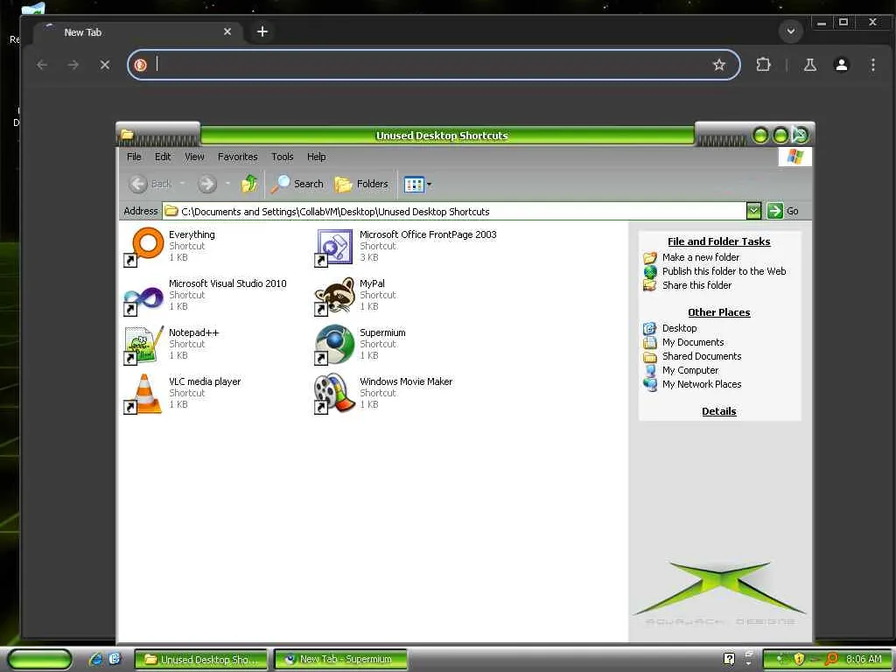Click the search engine icon in omnibox

(141, 65)
